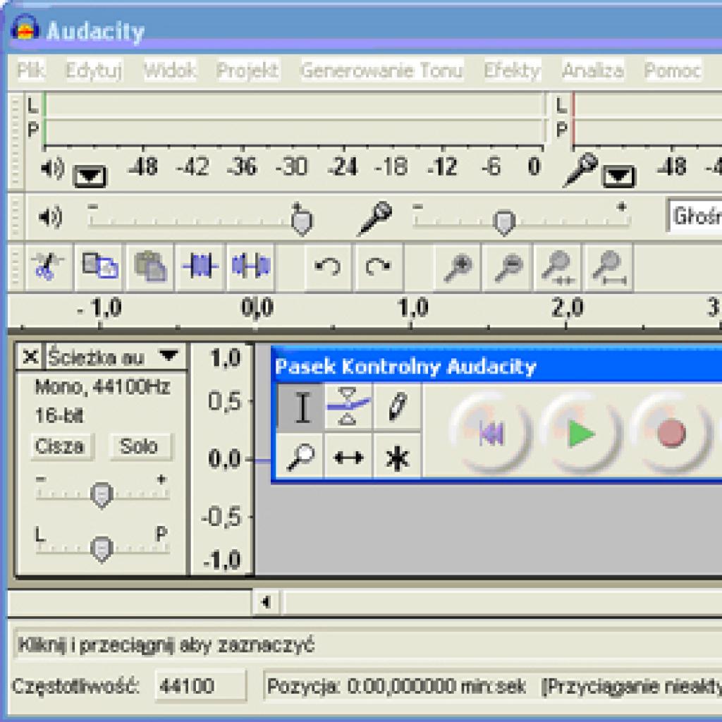Click the Undo arrow icon

point(328,267)
